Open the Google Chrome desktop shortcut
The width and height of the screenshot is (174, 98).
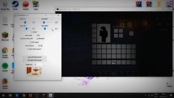(x=5, y=53)
